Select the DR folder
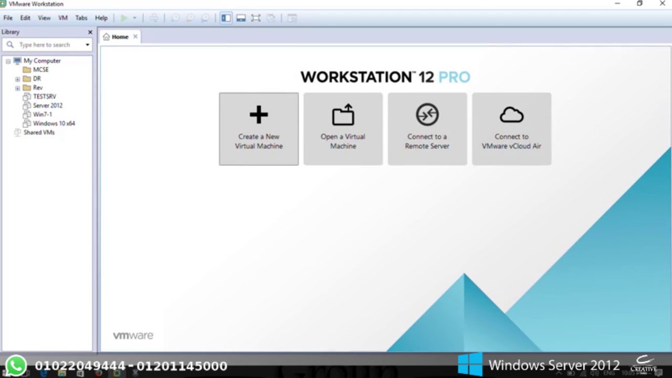The image size is (672, 378). (x=37, y=79)
